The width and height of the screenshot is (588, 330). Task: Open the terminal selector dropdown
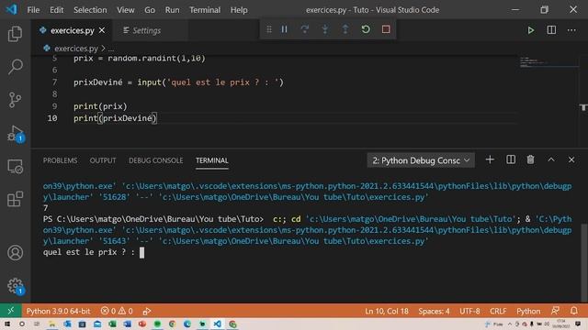coord(421,160)
